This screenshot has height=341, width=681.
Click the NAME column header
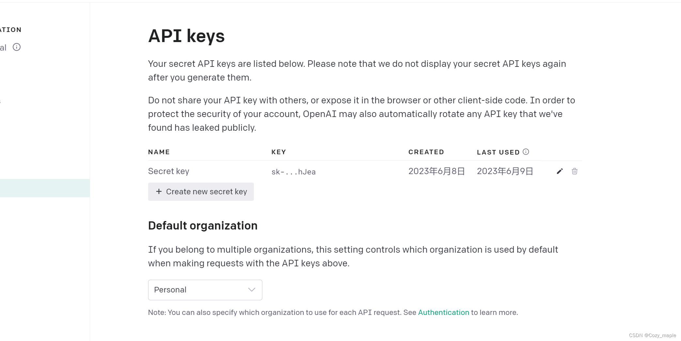[159, 152]
